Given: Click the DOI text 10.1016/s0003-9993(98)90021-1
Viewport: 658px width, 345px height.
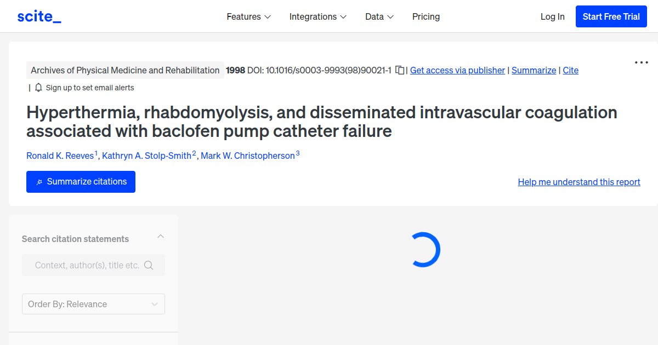Looking at the screenshot, I should pos(328,70).
